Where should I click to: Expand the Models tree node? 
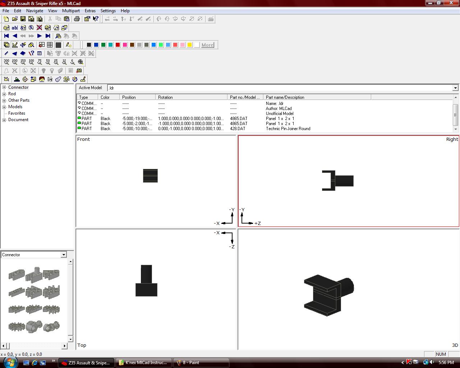click(x=4, y=107)
